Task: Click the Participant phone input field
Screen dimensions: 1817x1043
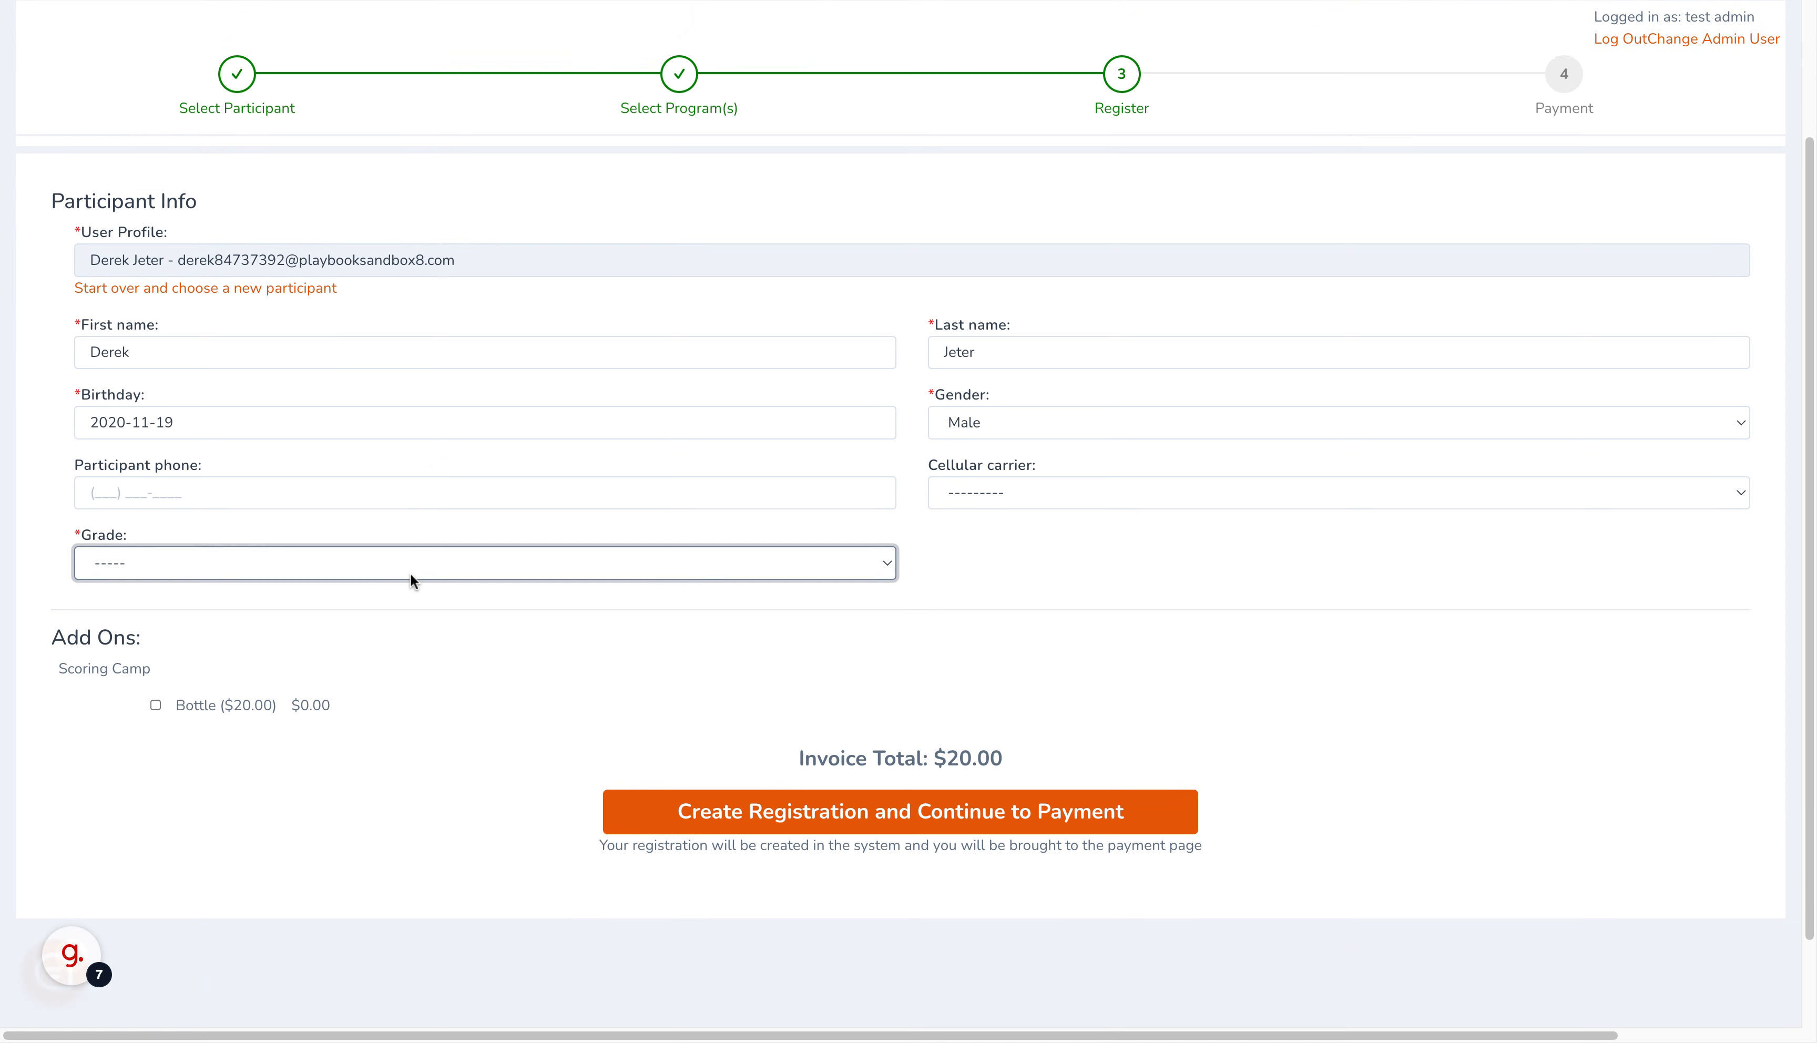Action: [x=485, y=492]
